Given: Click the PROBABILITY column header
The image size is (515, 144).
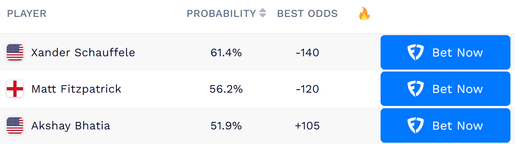Looking at the screenshot, I should coord(221,14).
